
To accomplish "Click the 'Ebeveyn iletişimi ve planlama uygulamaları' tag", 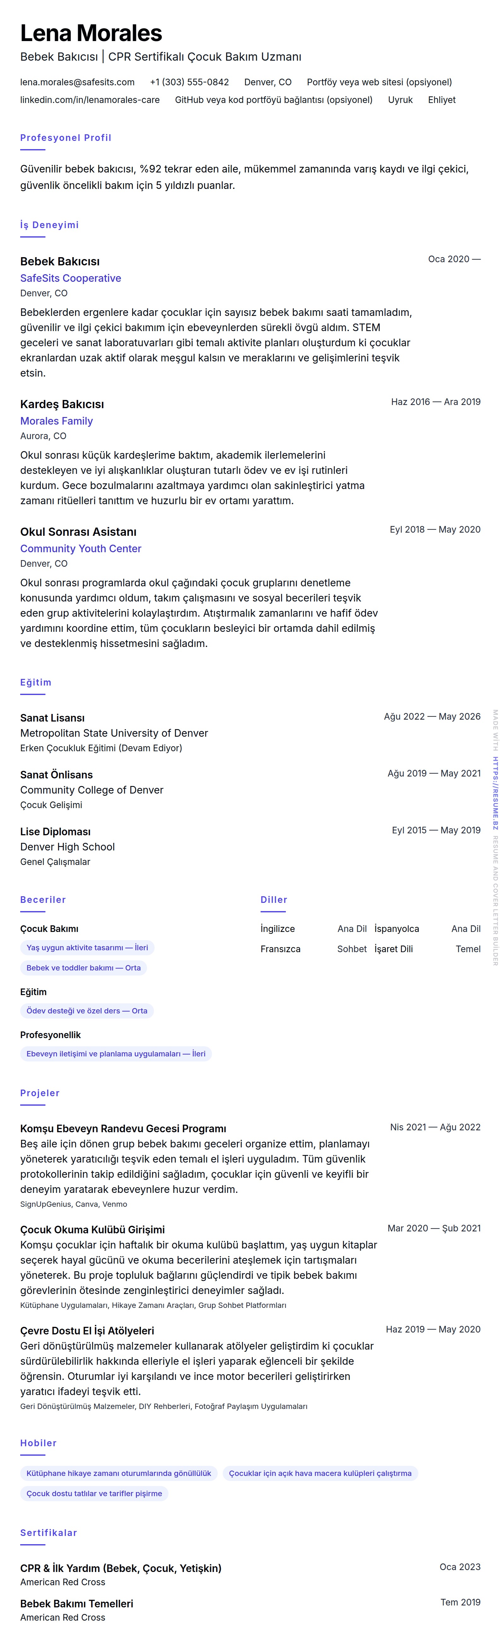I will 115,1054.
